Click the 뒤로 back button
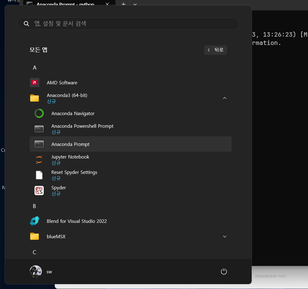 (x=216, y=50)
